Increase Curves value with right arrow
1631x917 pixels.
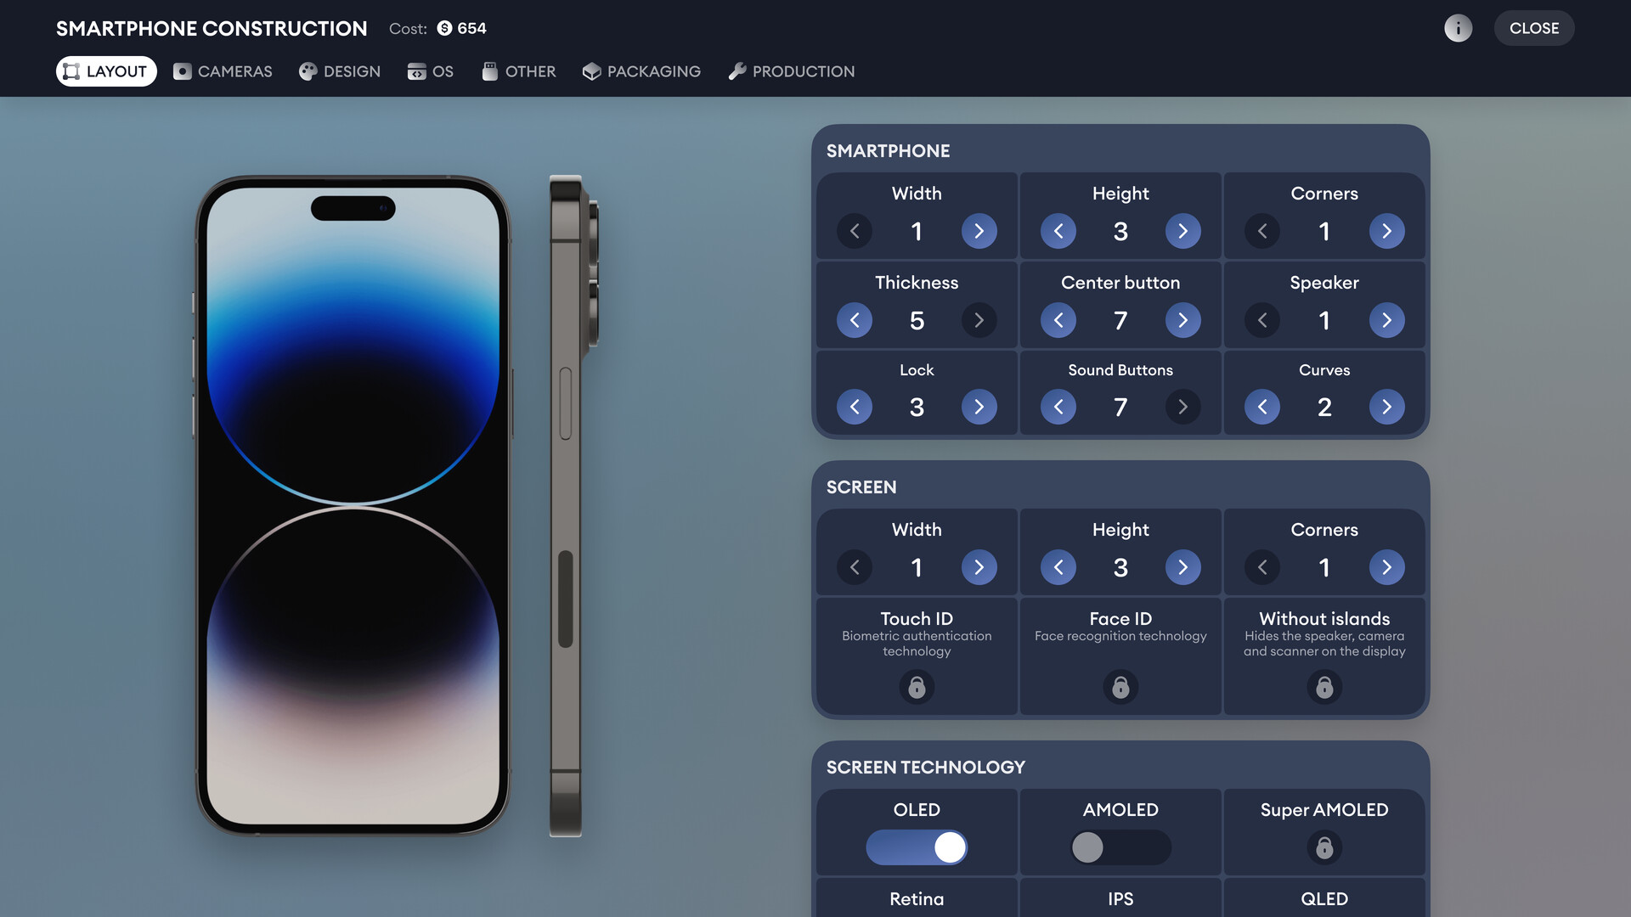(x=1386, y=408)
